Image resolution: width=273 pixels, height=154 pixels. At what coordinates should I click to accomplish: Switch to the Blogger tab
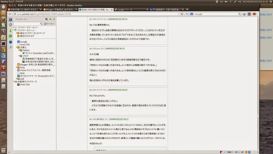click(x=60, y=9)
